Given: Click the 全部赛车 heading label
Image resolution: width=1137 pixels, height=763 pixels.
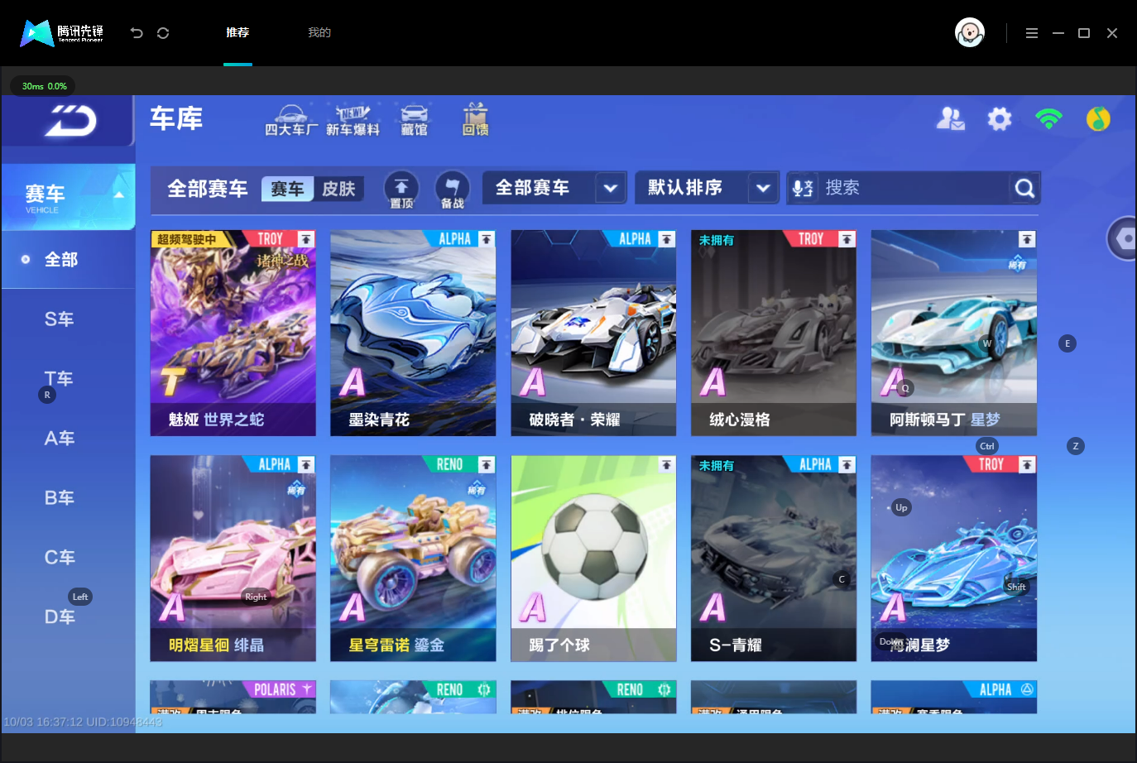Looking at the screenshot, I should click(x=208, y=189).
